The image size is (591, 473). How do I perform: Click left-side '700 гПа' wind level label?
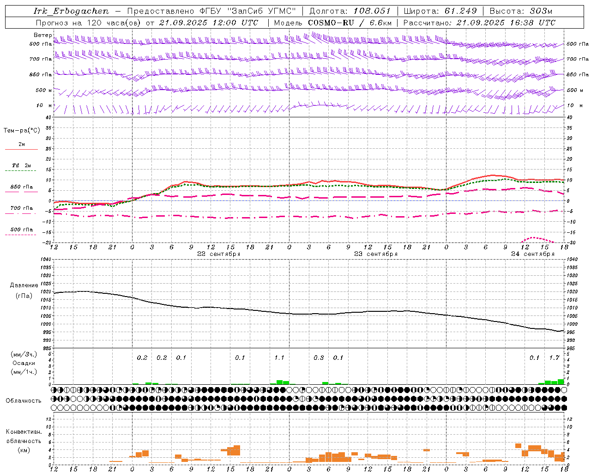41,59
